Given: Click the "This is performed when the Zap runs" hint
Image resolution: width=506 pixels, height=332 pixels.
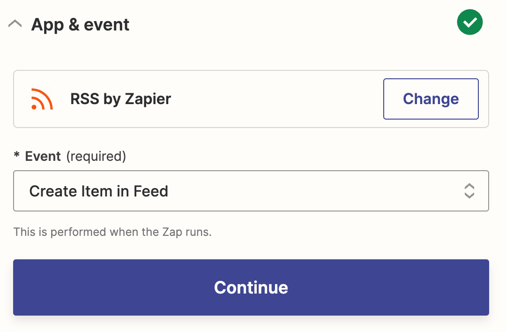Looking at the screenshot, I should (112, 232).
